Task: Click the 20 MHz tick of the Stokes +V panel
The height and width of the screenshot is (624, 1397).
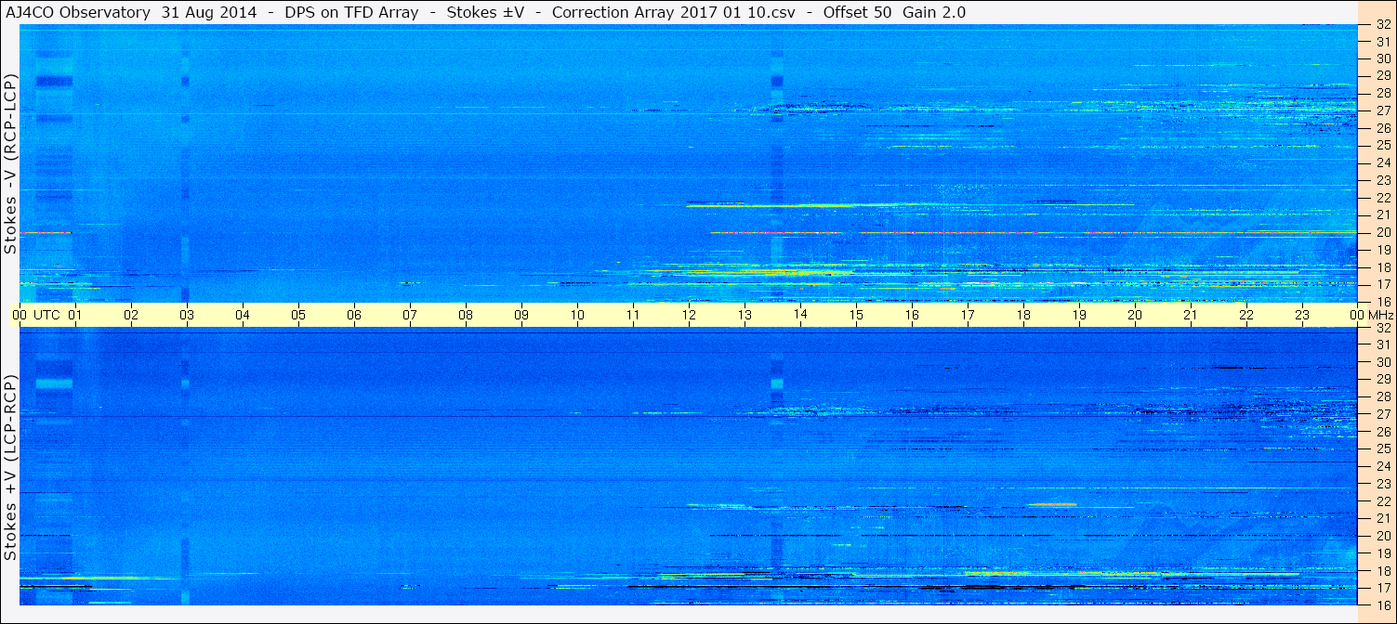Action: (x=1382, y=536)
